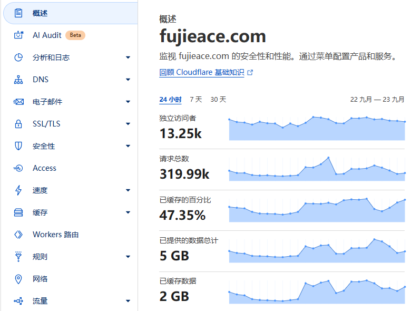This screenshot has height=311, width=411.
Task: Expand the 安全性 submenu arrow
Action: tap(128, 146)
